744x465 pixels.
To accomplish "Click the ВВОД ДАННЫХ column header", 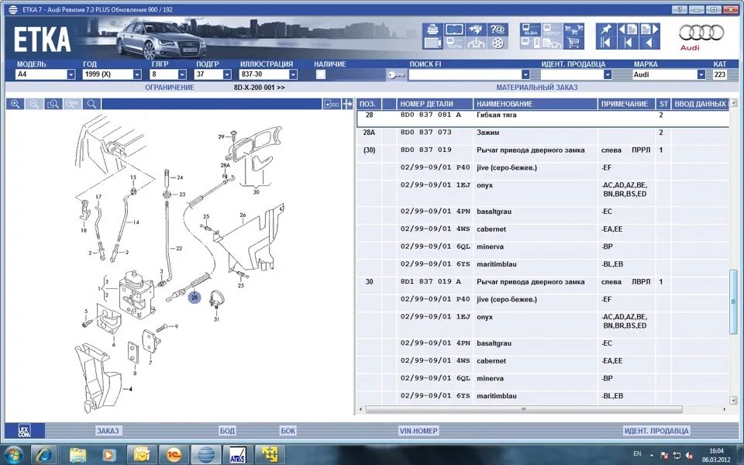I will click(x=700, y=104).
